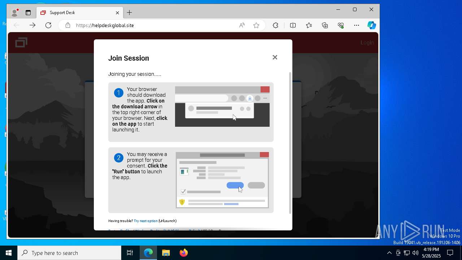Click the 'Join Session' heading
Image resolution: width=462 pixels, height=260 pixels.
pyautogui.click(x=128, y=58)
